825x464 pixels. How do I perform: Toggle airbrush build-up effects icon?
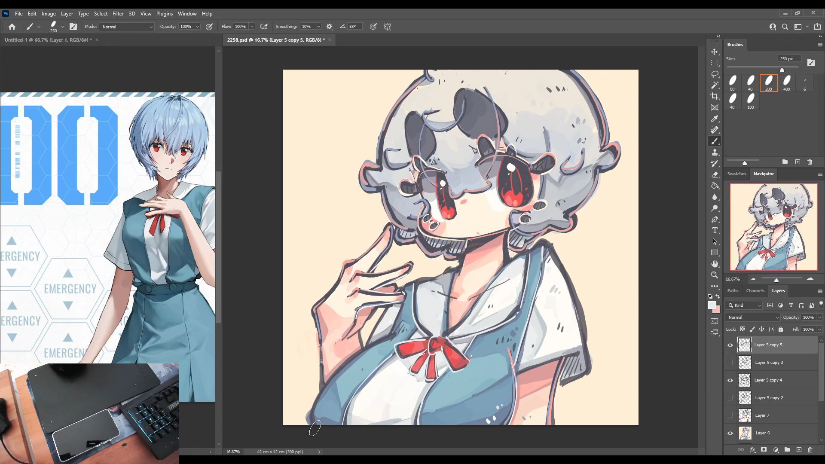click(x=264, y=27)
